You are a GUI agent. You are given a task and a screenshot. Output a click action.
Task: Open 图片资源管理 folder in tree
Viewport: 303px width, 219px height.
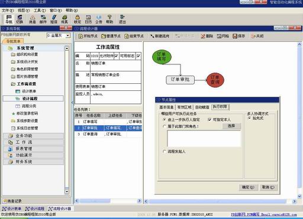pyautogui.click(x=24, y=77)
